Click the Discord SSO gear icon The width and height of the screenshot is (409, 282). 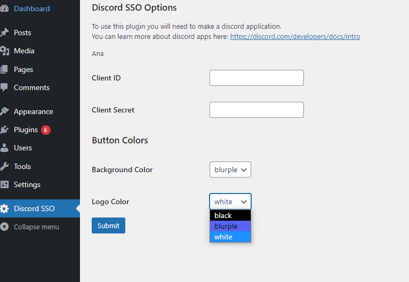click(x=4, y=208)
